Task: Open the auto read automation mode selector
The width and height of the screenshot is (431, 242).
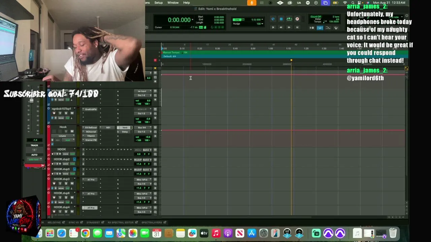Action: tap(34, 159)
